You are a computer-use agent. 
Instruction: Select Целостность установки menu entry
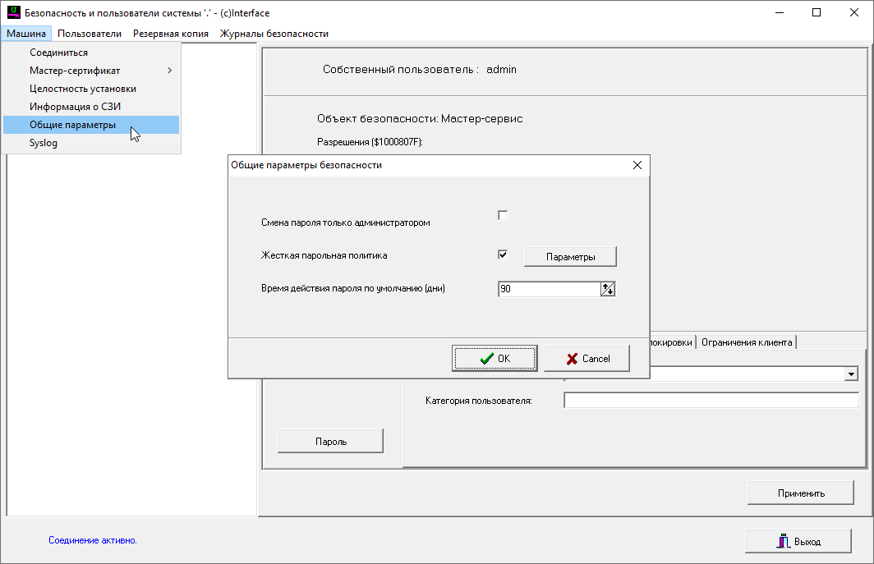click(x=83, y=89)
